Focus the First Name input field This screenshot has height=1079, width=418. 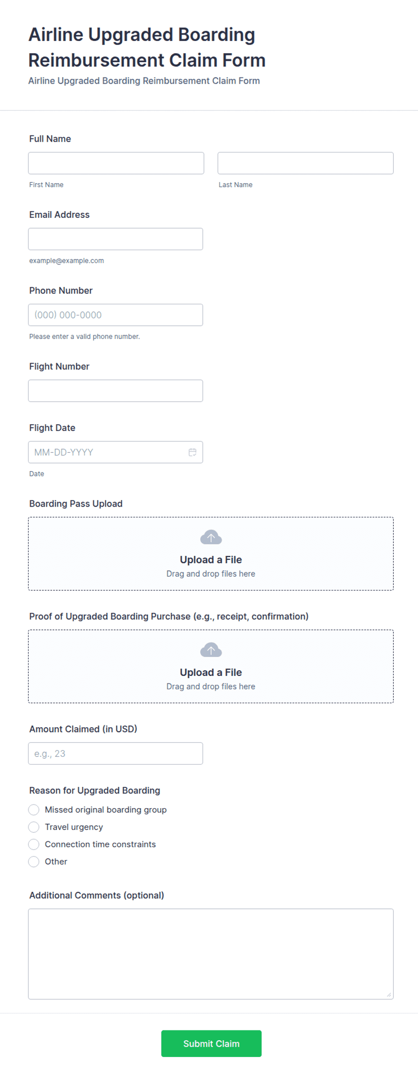tap(116, 163)
